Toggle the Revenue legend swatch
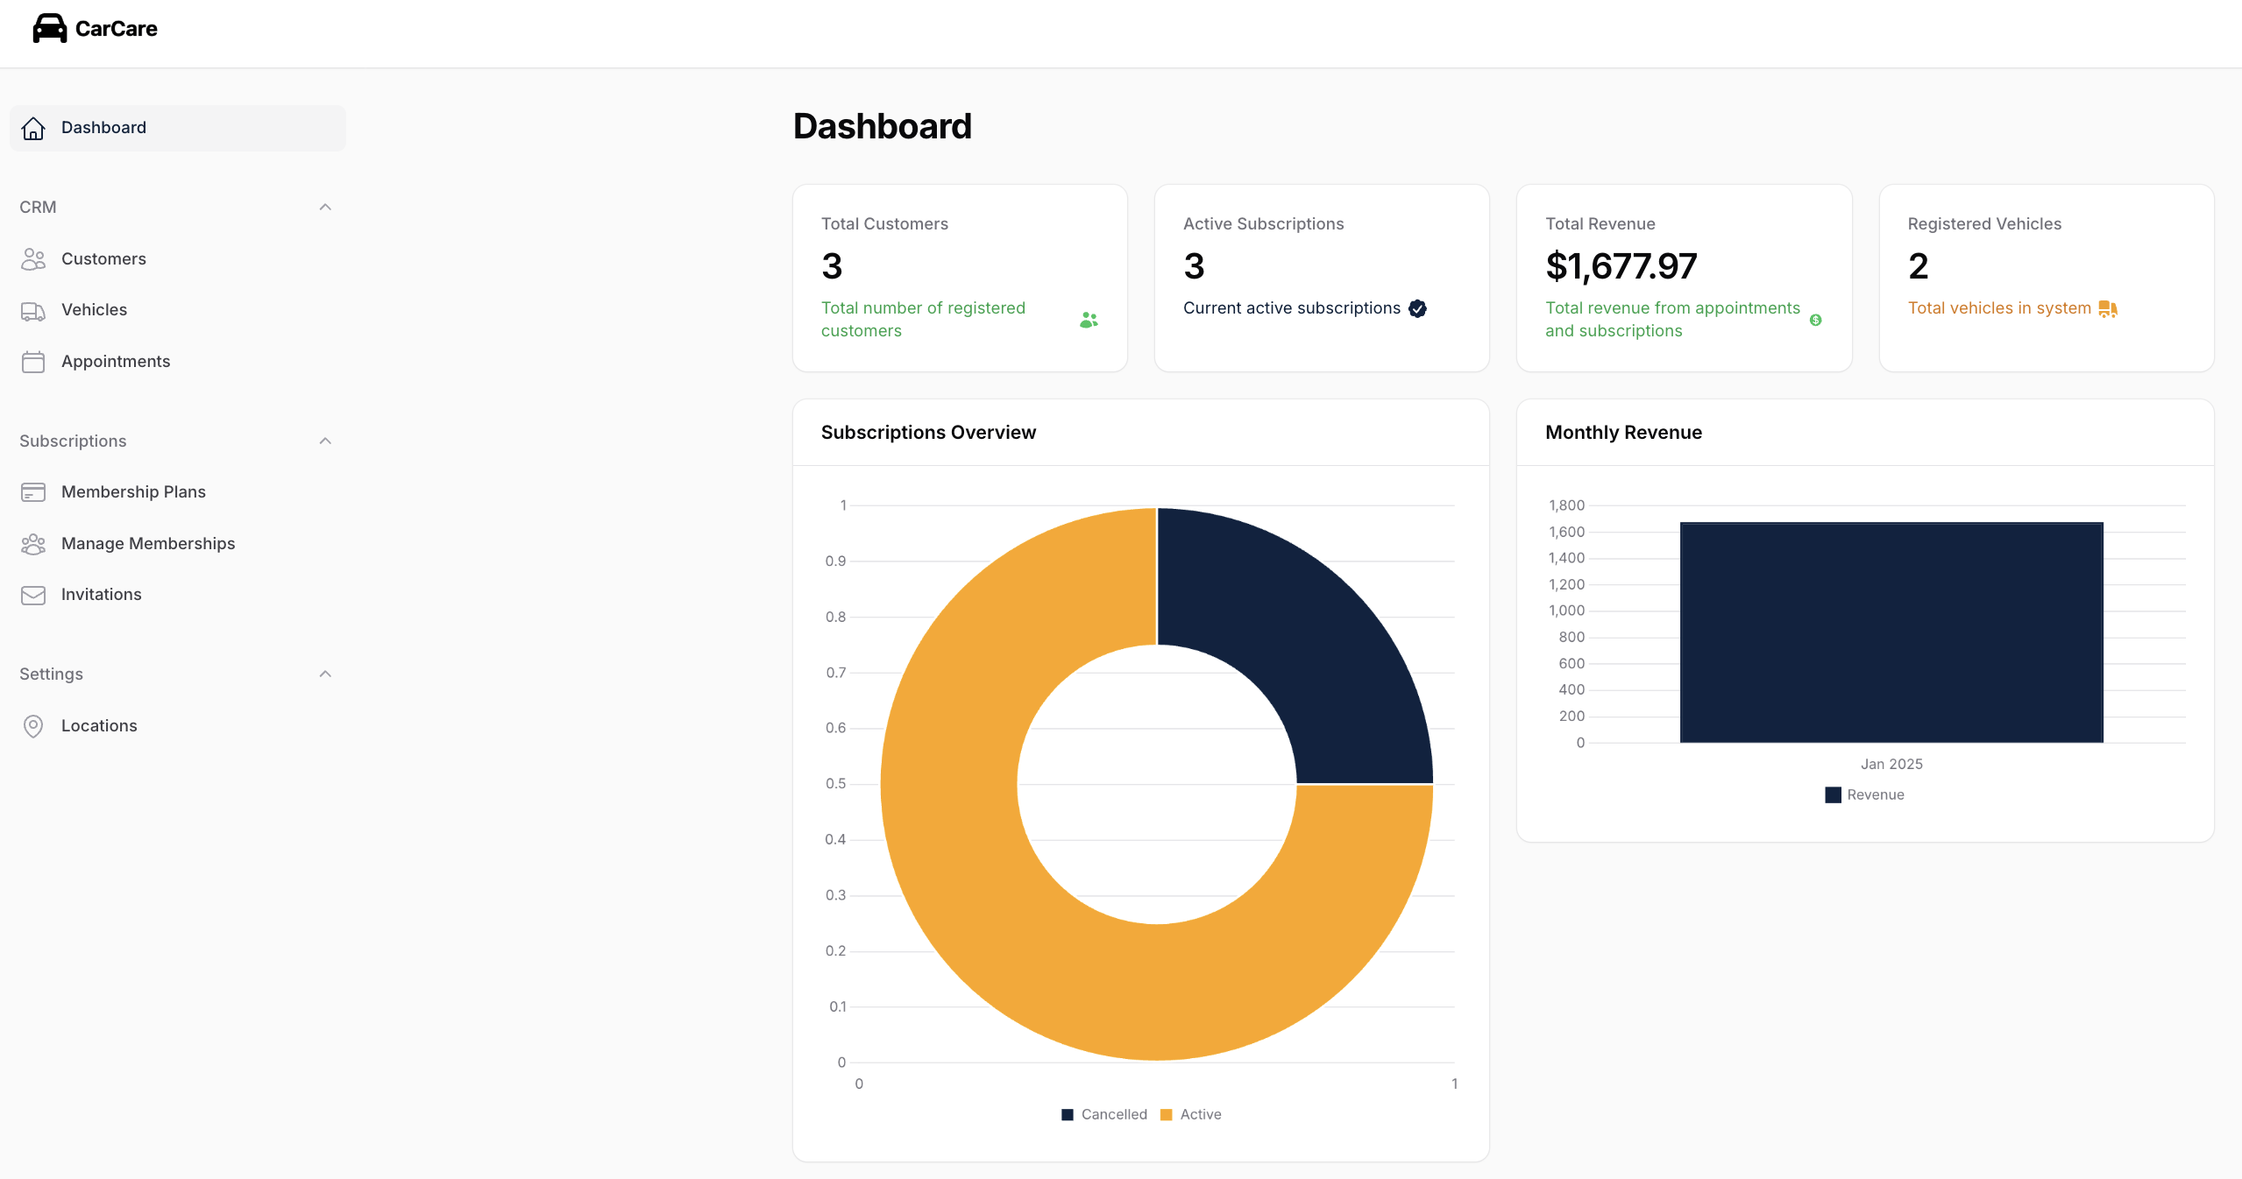 pos(1833,795)
